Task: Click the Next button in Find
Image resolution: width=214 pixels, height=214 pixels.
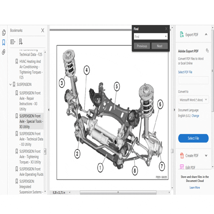Action: coord(160,46)
